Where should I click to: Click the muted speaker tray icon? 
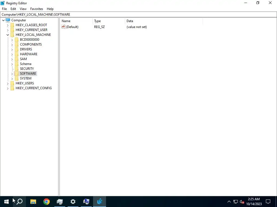242,202
